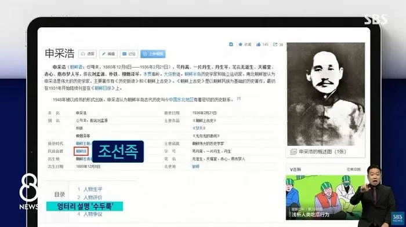The width and height of the screenshot is (406, 227).
Task: Click the death date value 1936年2月21日
Action: [204, 113]
